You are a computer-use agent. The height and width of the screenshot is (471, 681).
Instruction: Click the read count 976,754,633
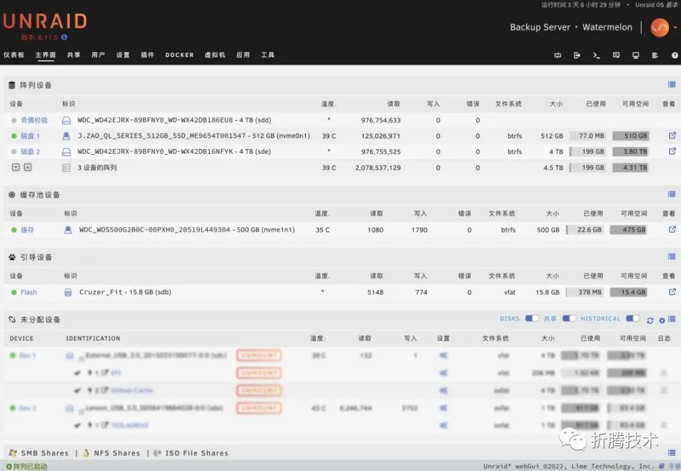pyautogui.click(x=381, y=120)
